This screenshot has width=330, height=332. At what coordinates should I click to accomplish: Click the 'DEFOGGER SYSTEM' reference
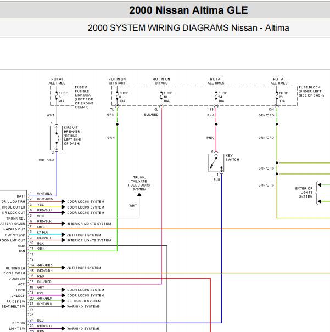coord(84,301)
